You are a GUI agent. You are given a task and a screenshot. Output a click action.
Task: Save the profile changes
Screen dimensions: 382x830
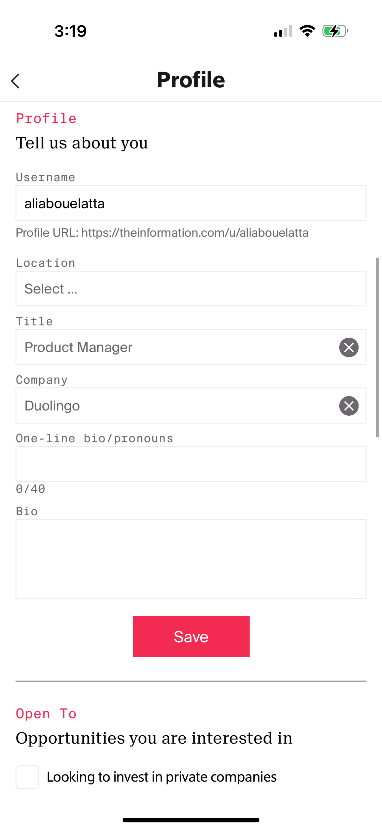[191, 636]
